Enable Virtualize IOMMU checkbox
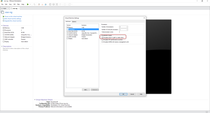Viewport: 210px width, 113px height. 103,42
